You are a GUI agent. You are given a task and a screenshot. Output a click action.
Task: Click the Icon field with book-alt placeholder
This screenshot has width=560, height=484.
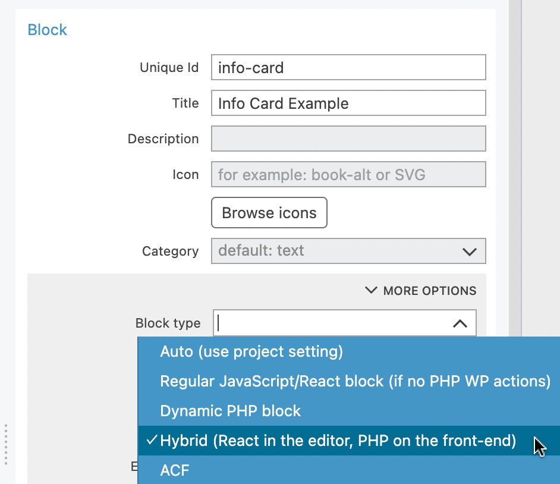pos(348,174)
